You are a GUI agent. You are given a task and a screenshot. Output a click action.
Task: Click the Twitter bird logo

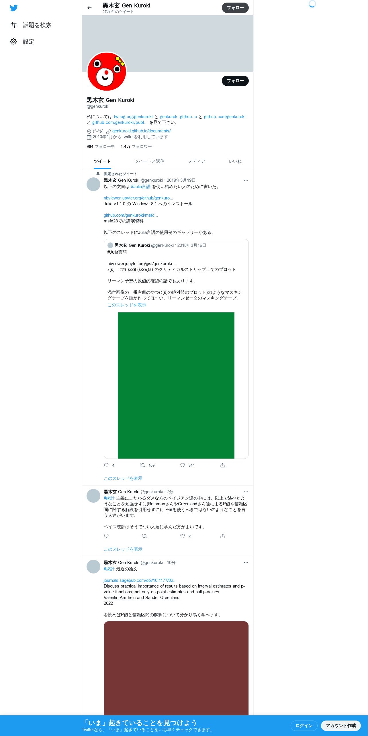click(14, 8)
